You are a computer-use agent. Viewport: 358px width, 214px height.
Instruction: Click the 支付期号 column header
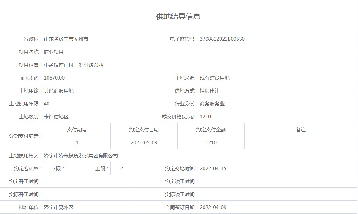[77, 130]
